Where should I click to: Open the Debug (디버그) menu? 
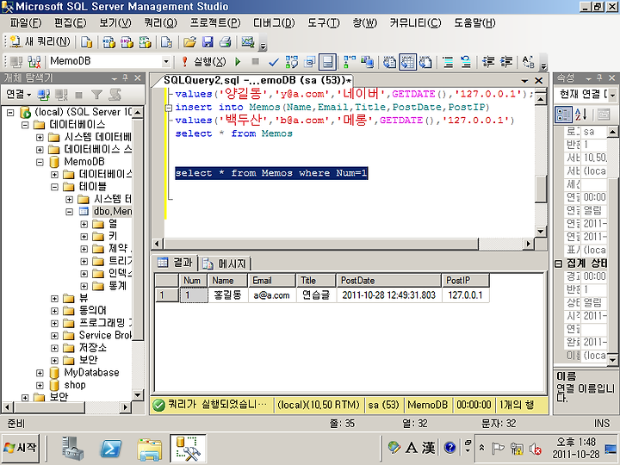point(274,23)
